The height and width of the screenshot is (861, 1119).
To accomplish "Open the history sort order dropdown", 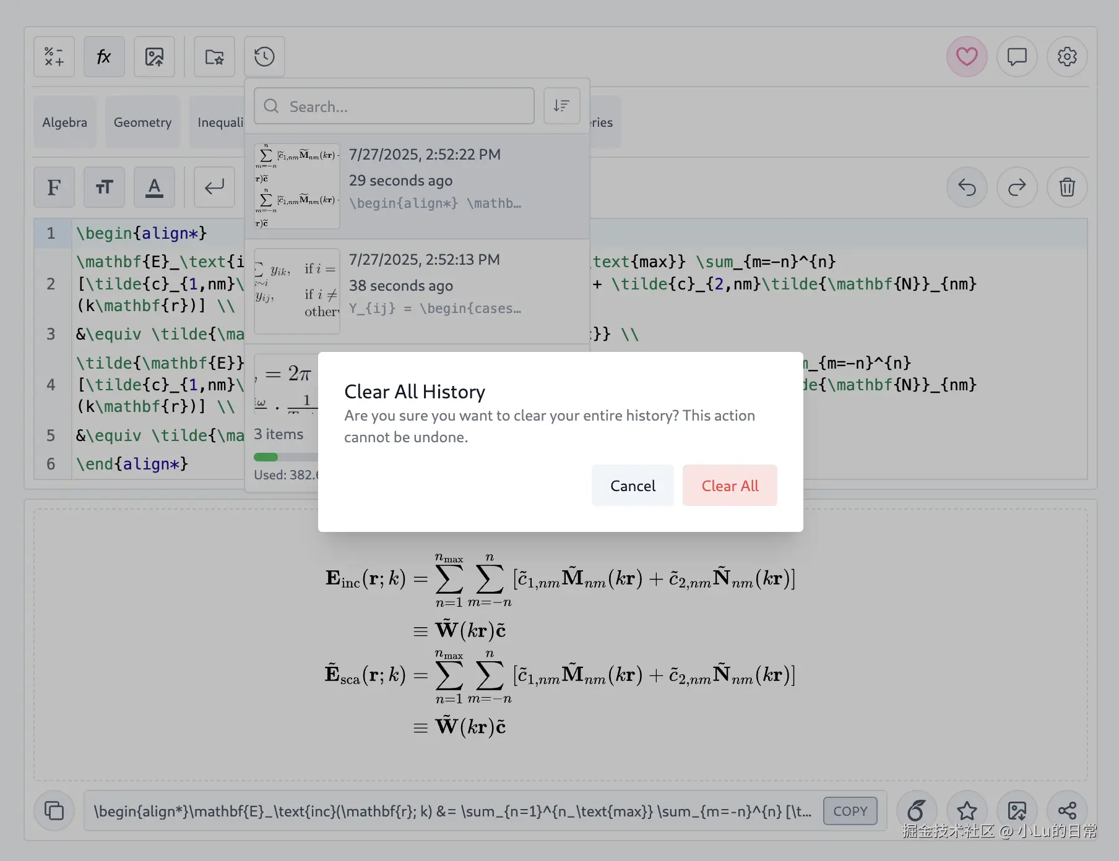I will point(561,106).
